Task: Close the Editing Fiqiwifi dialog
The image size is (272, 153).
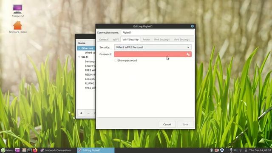Action: [x=192, y=26]
